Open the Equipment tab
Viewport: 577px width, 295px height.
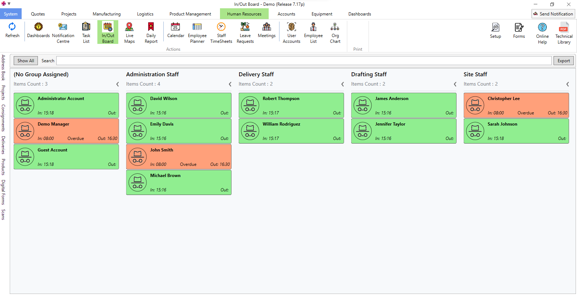click(x=322, y=14)
